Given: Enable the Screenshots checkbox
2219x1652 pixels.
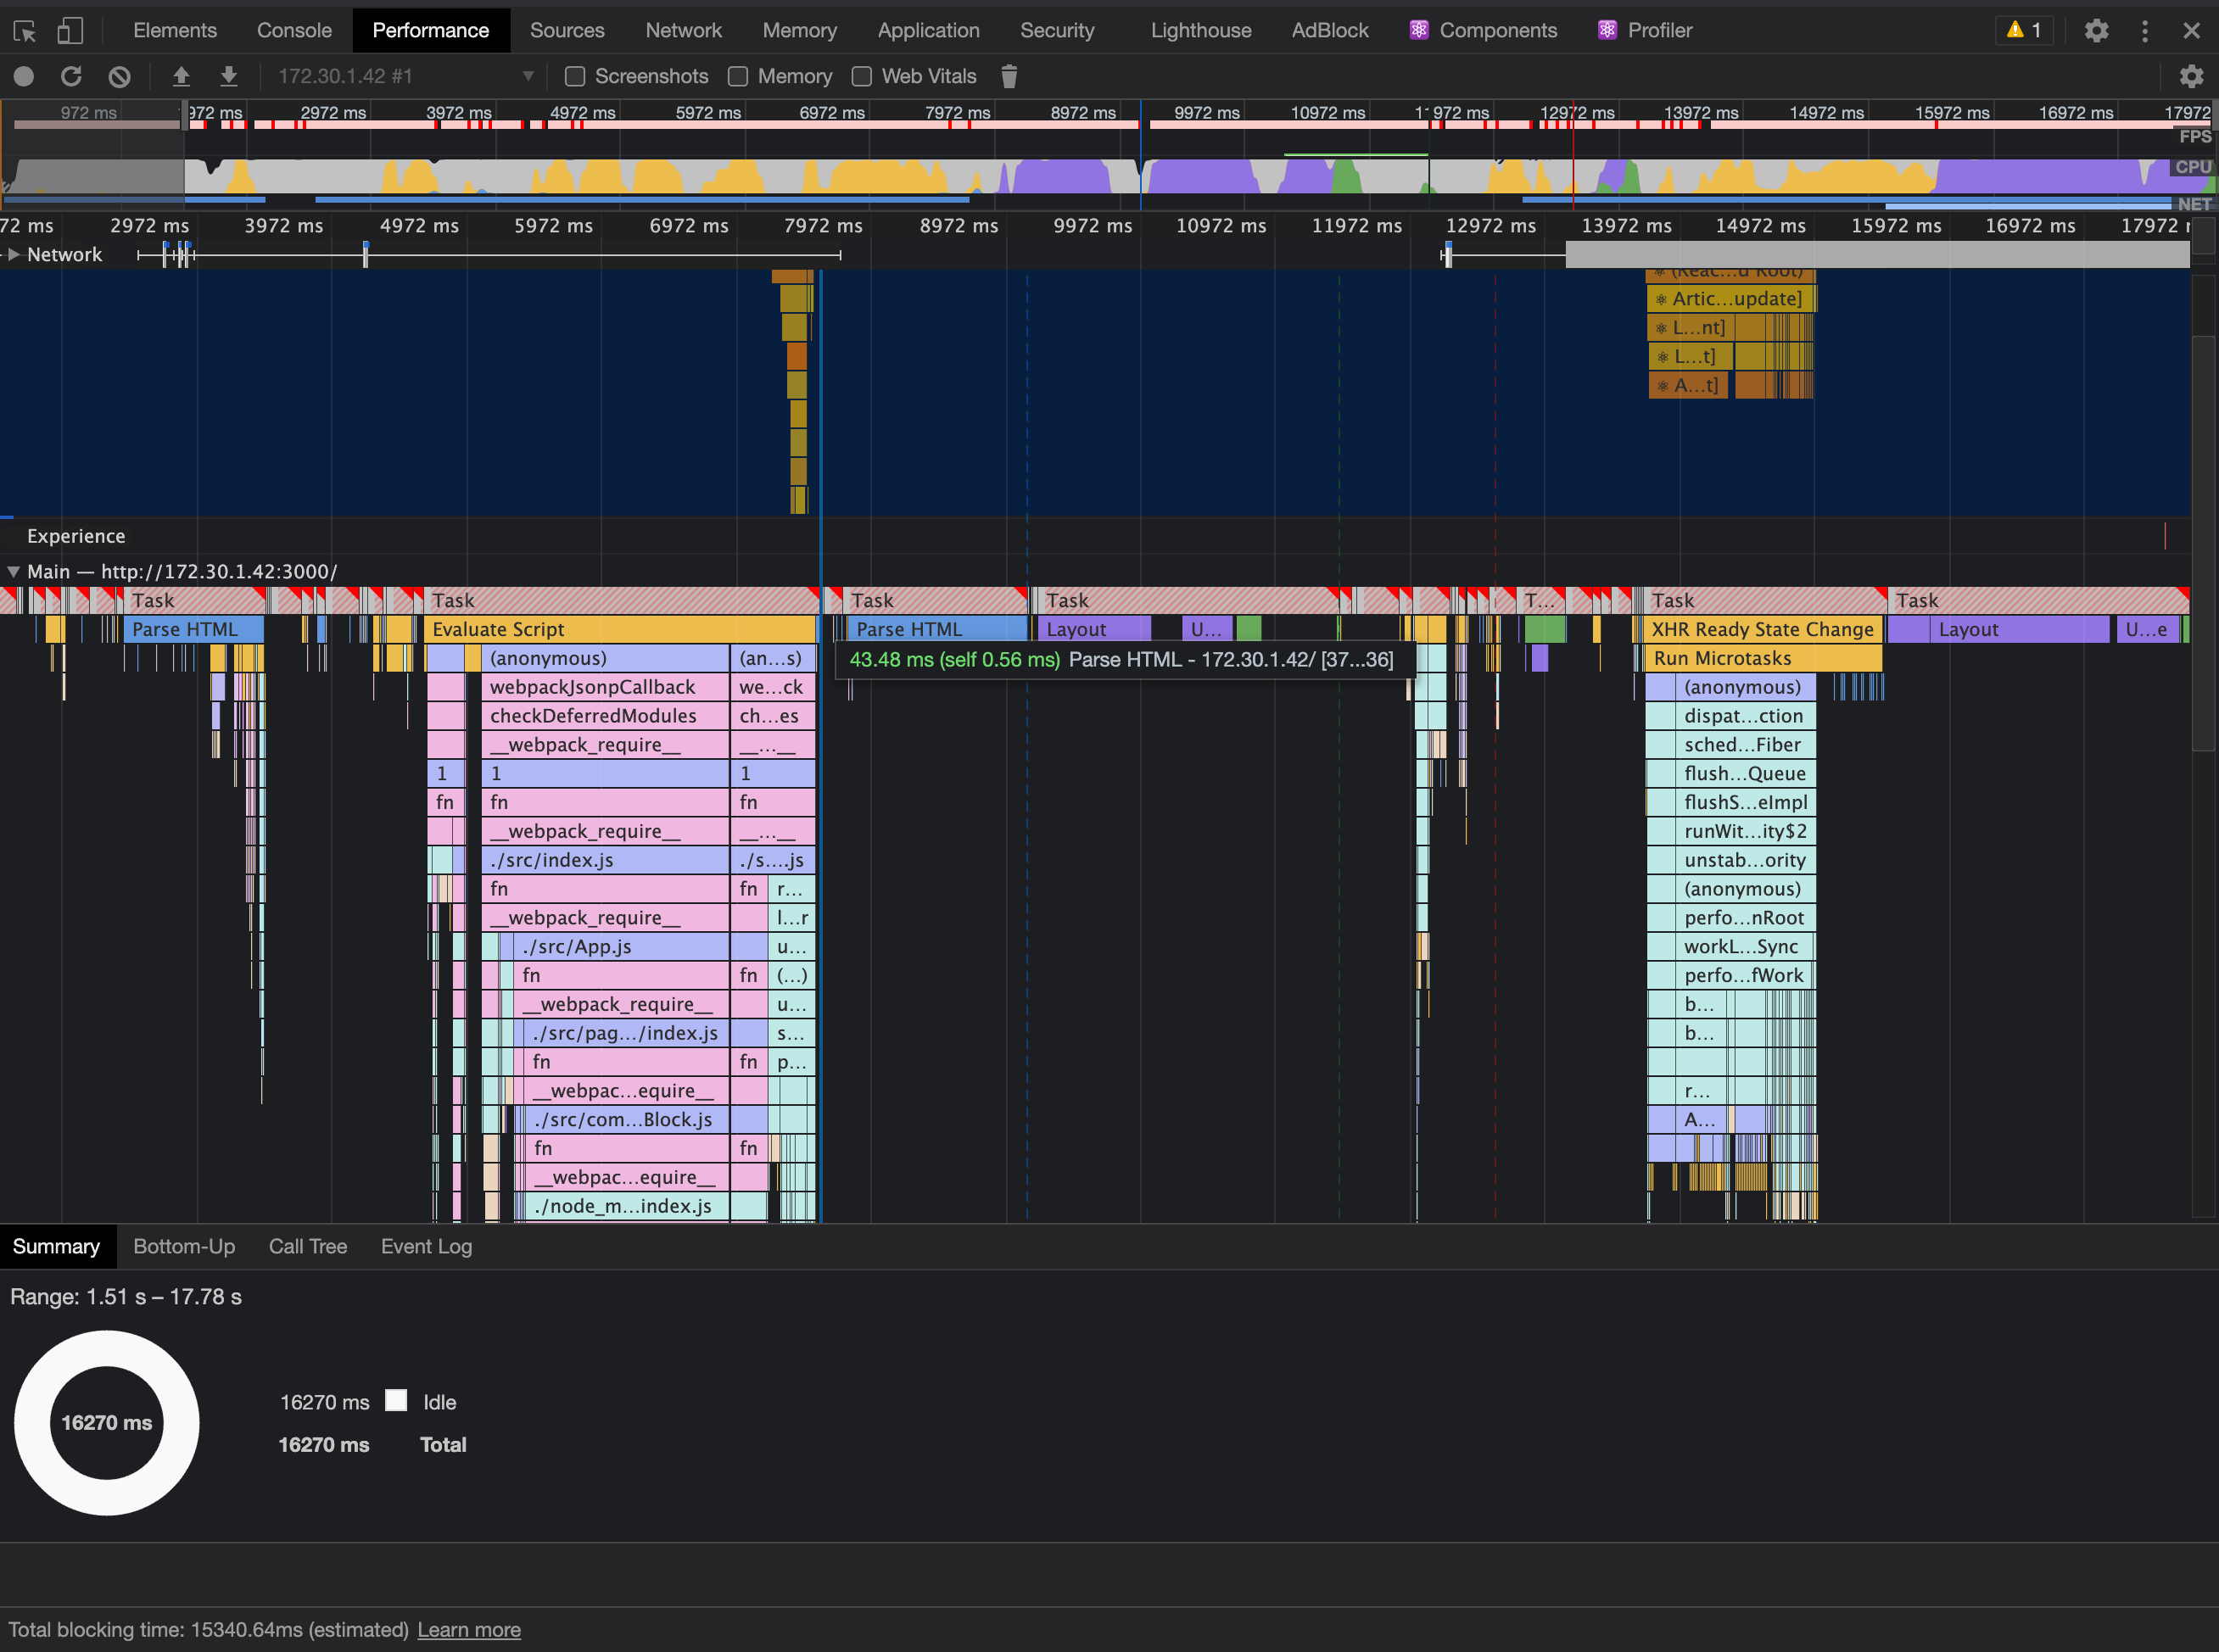Looking at the screenshot, I should point(575,76).
